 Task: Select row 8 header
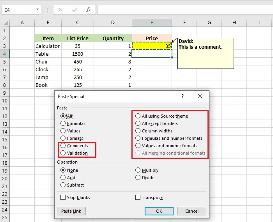pyautogui.click(x=5, y=85)
